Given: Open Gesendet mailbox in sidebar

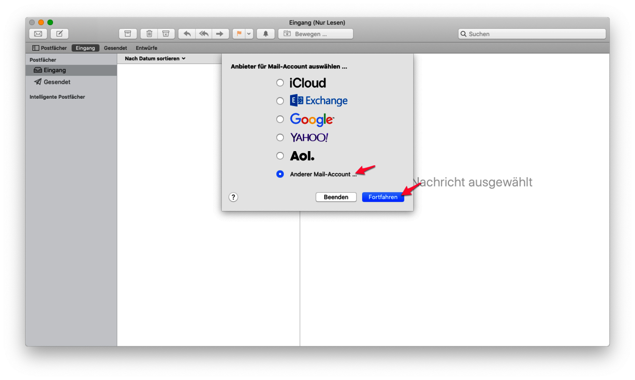Looking at the screenshot, I should [71, 82].
